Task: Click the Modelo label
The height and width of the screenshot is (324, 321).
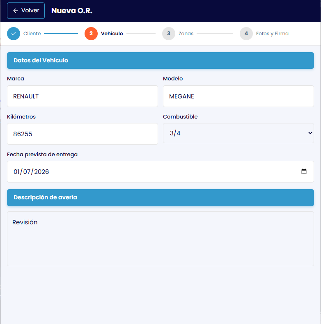Action: 173,78
